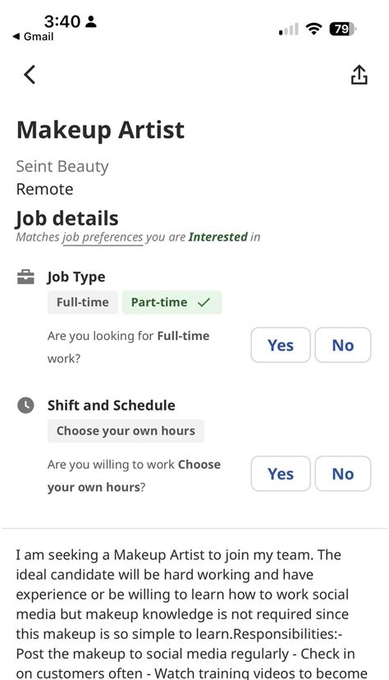Tap the briefcase icon beside Job Type
389x680 pixels.
coord(25,277)
